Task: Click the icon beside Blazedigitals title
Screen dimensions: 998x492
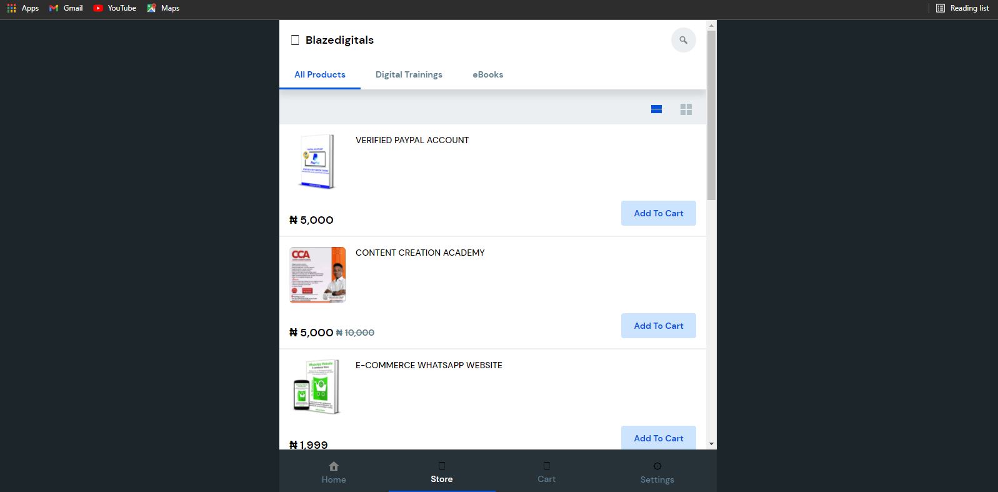Action: point(295,40)
